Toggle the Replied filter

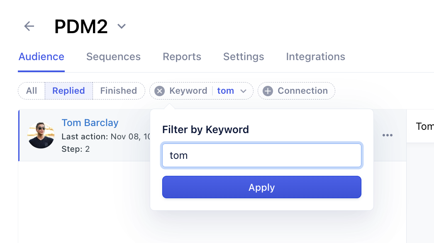point(68,91)
